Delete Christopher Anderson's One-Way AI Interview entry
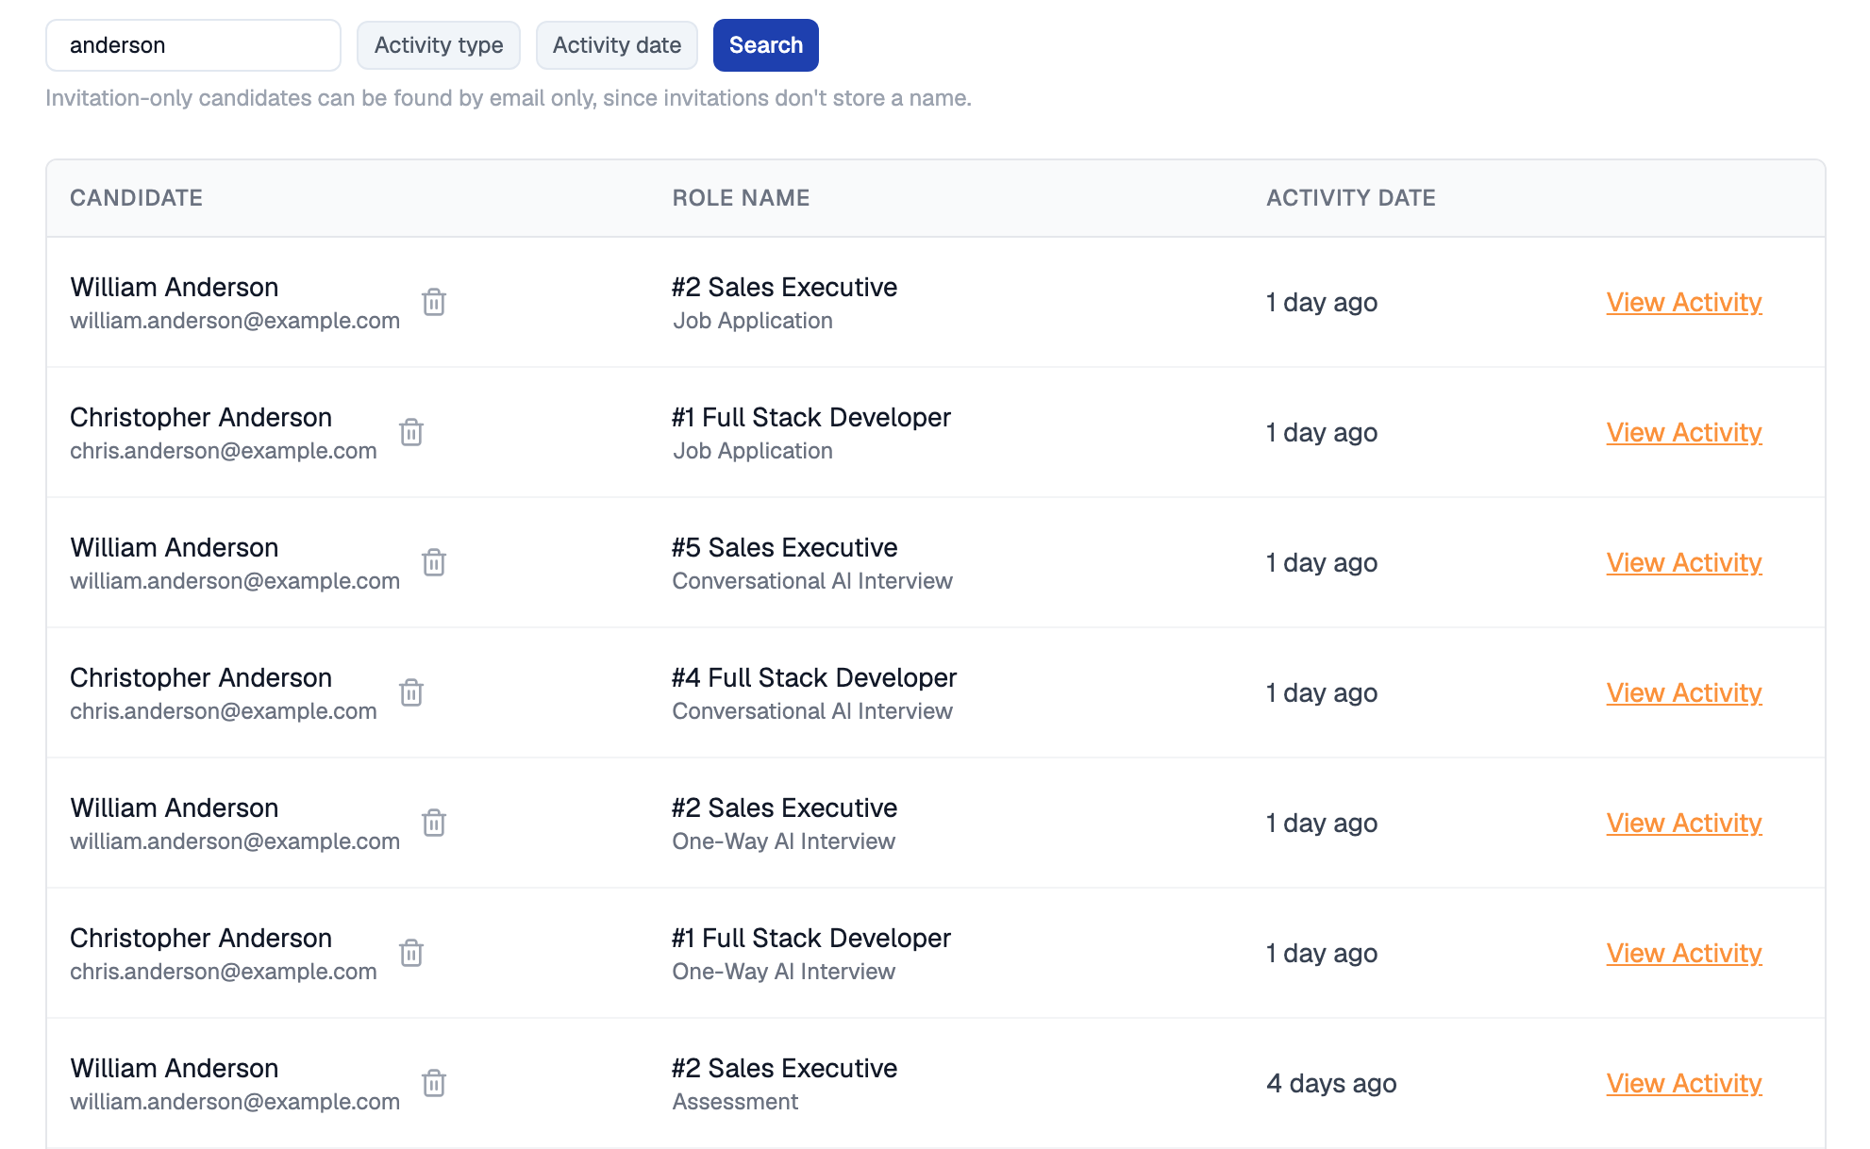The height and width of the screenshot is (1149, 1870). pos(411,953)
